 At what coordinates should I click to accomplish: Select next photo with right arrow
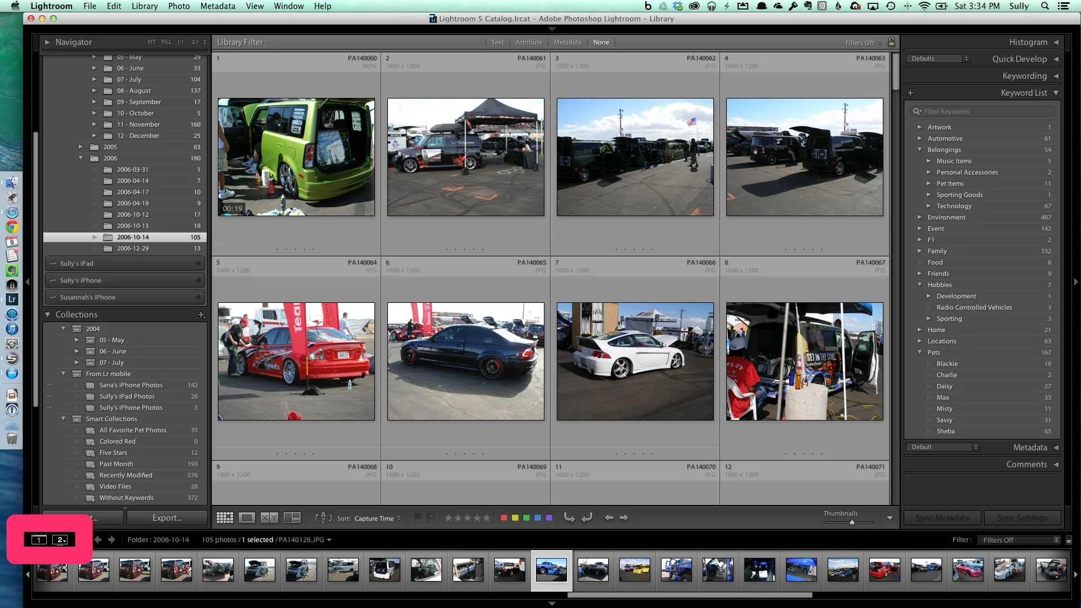(x=623, y=517)
